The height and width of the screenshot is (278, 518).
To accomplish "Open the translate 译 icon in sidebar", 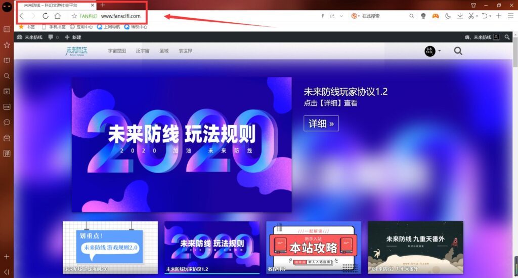I will pyautogui.click(x=7, y=153).
